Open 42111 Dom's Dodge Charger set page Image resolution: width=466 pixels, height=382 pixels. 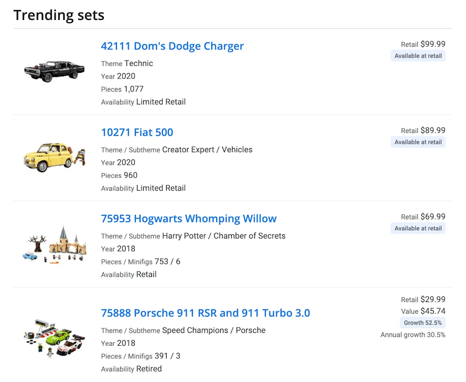pos(172,46)
